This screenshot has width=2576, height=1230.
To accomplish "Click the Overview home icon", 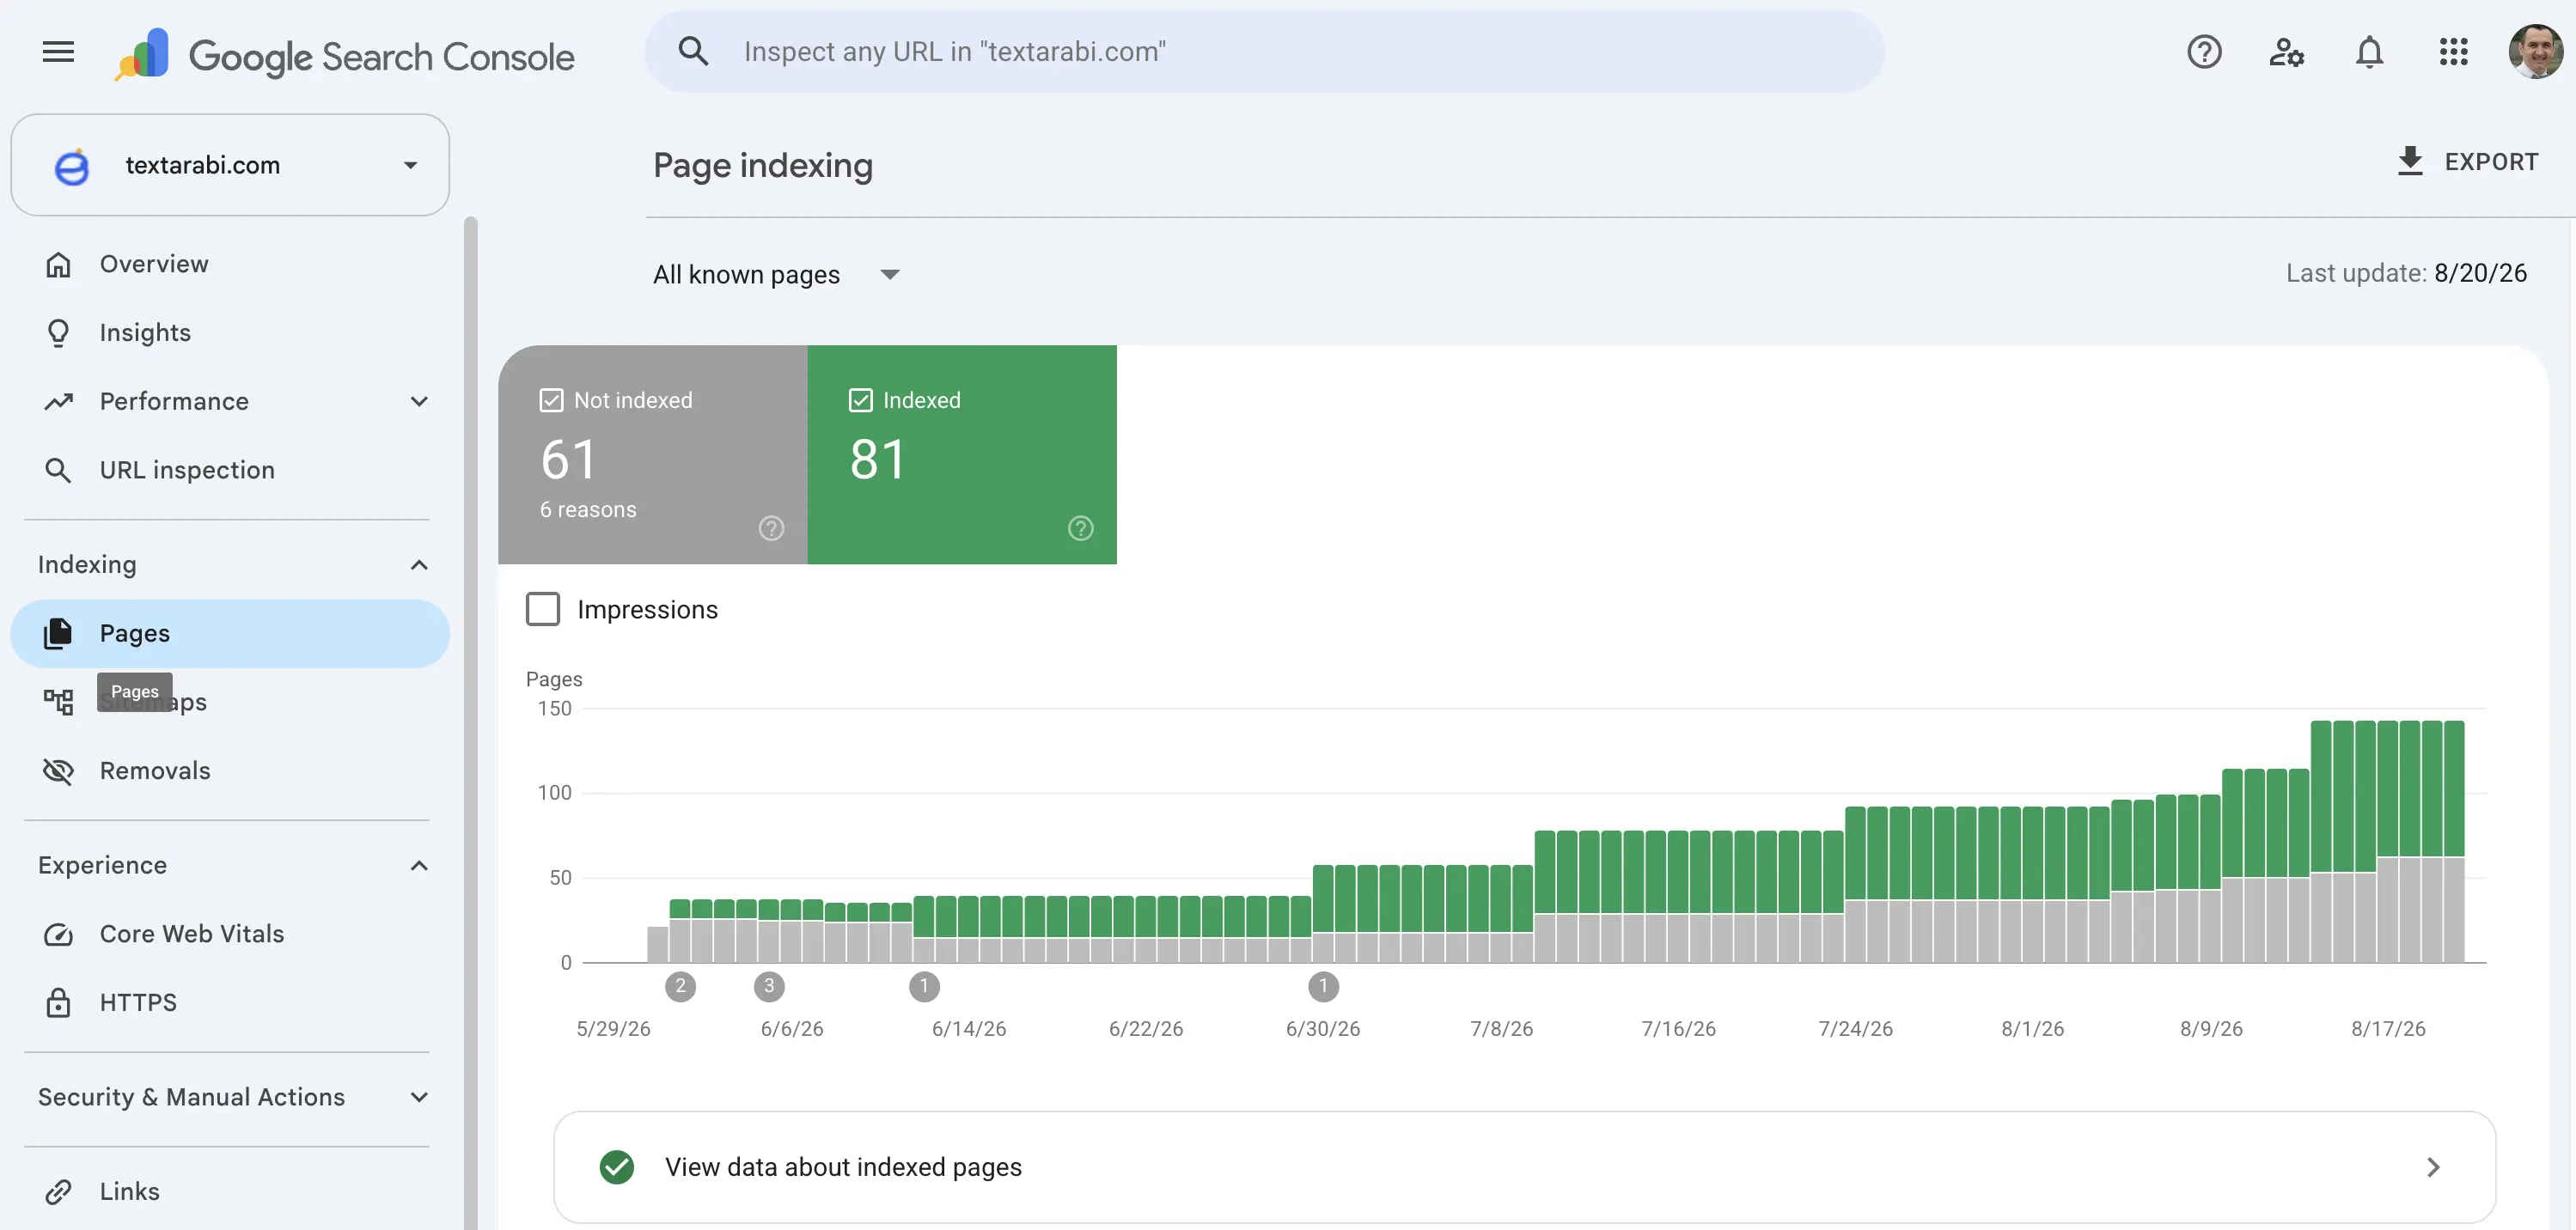I will 58,264.
